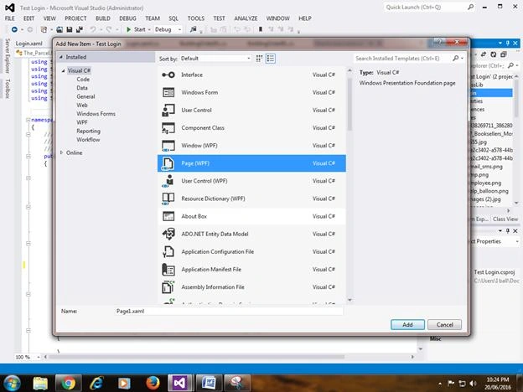This screenshot has height=392, width=523.
Task: Select the ADO.NET Entity Data Model item
Action: 251,234
